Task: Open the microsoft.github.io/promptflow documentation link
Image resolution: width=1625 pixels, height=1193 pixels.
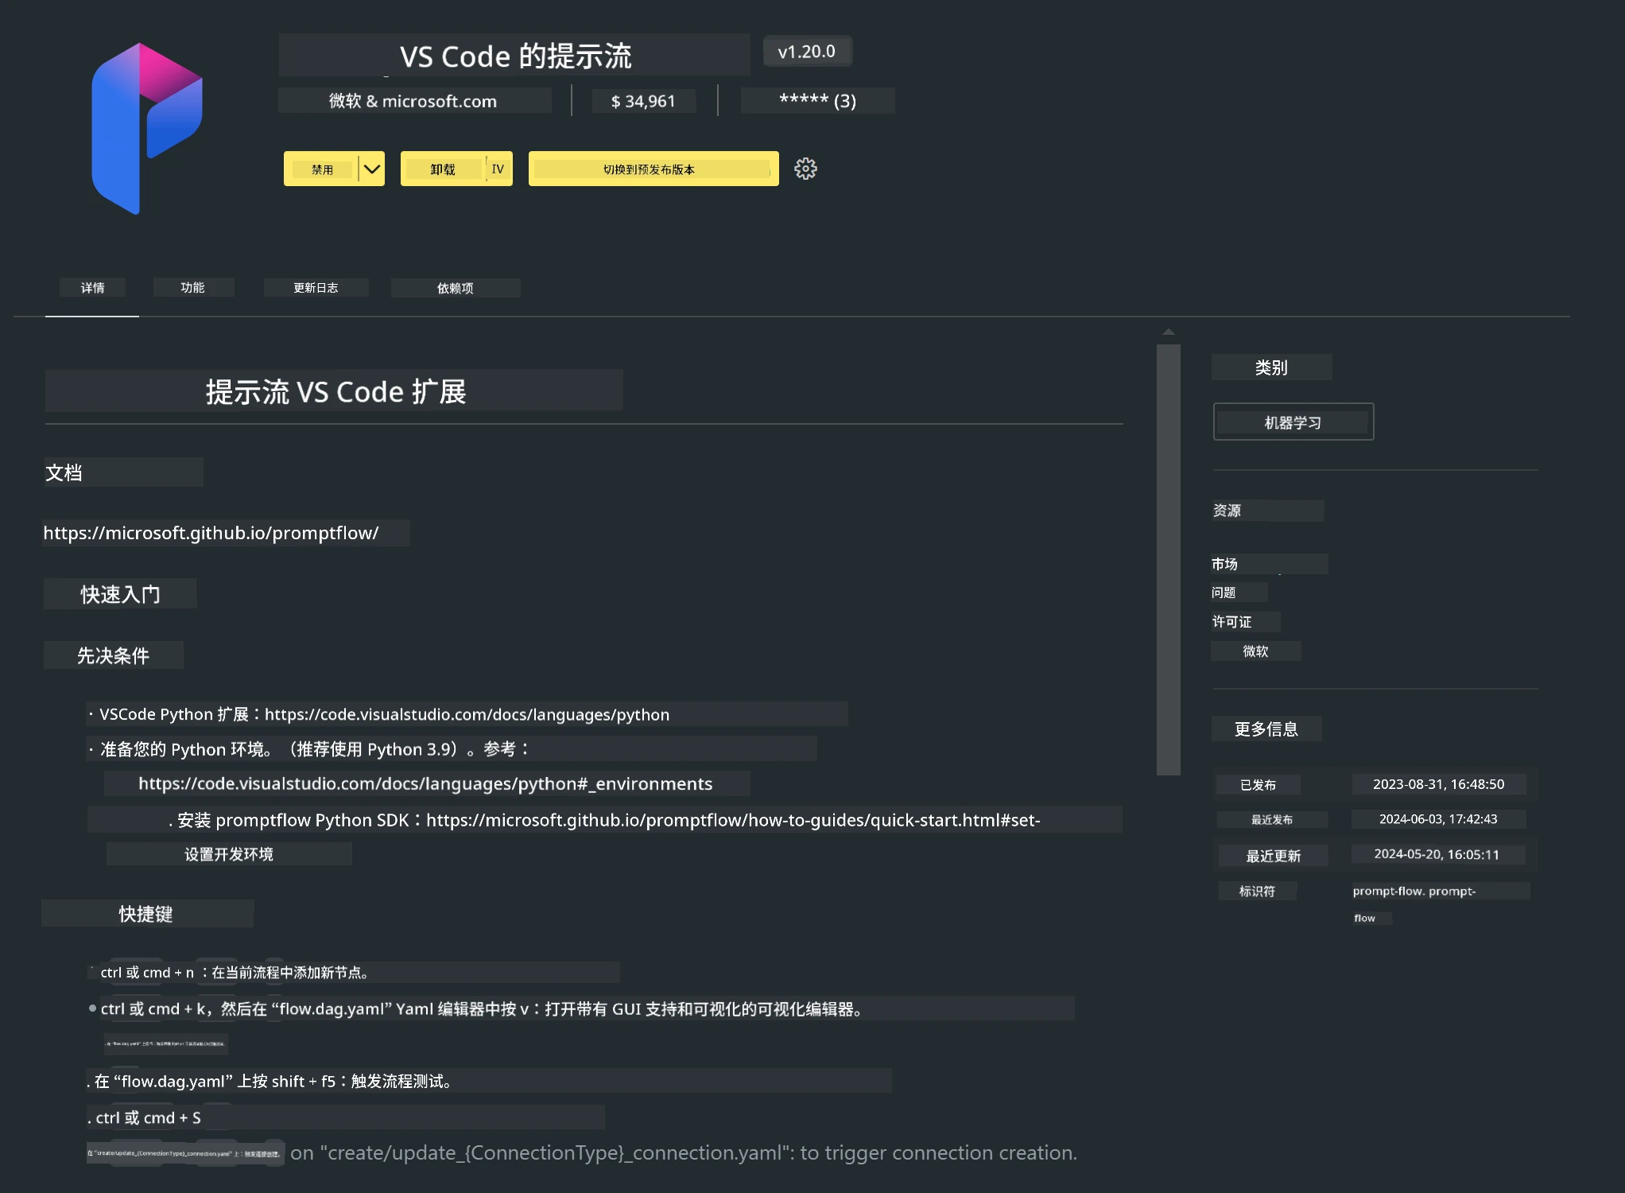Action: (211, 533)
